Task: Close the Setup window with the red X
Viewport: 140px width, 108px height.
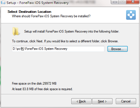Action: point(133,2)
